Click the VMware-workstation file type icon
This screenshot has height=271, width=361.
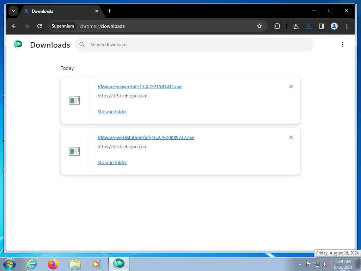tap(74, 151)
